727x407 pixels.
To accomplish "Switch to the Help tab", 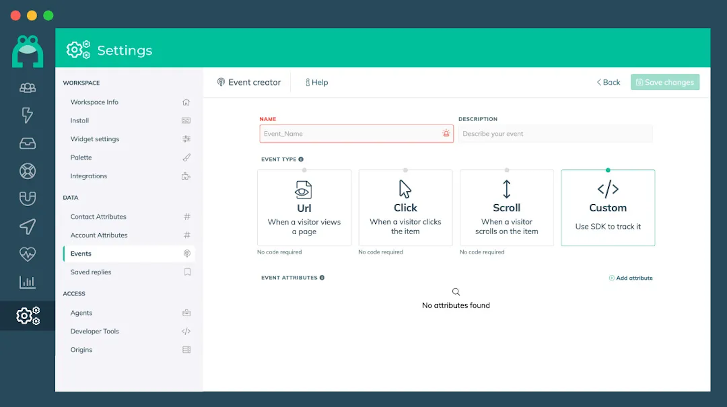I will pos(317,82).
